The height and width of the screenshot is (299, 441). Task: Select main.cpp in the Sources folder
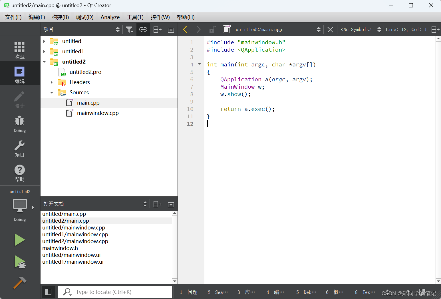pos(88,103)
